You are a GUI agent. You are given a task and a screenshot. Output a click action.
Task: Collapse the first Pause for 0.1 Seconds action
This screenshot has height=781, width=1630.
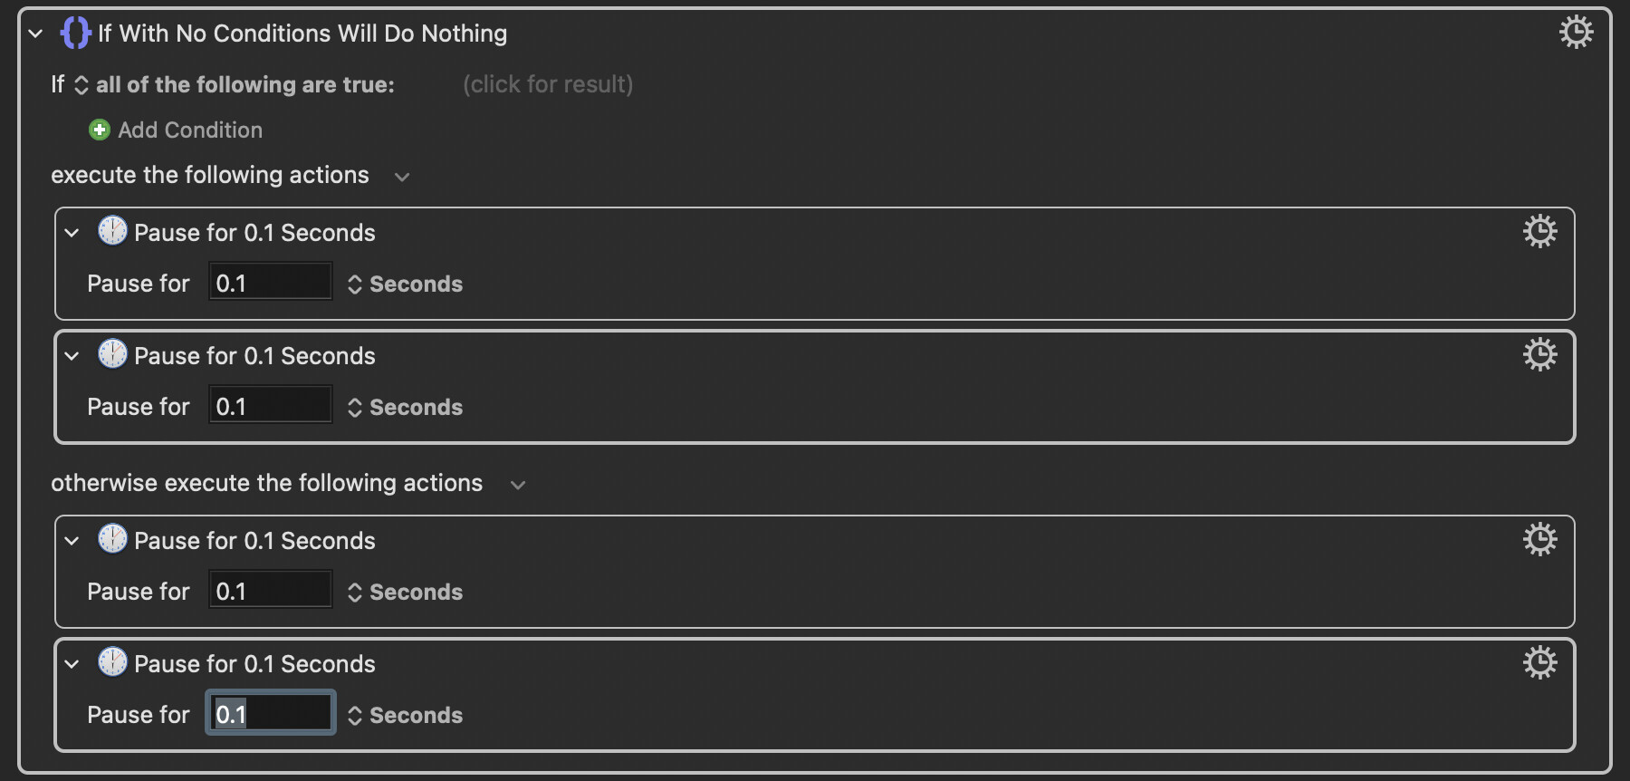click(72, 233)
